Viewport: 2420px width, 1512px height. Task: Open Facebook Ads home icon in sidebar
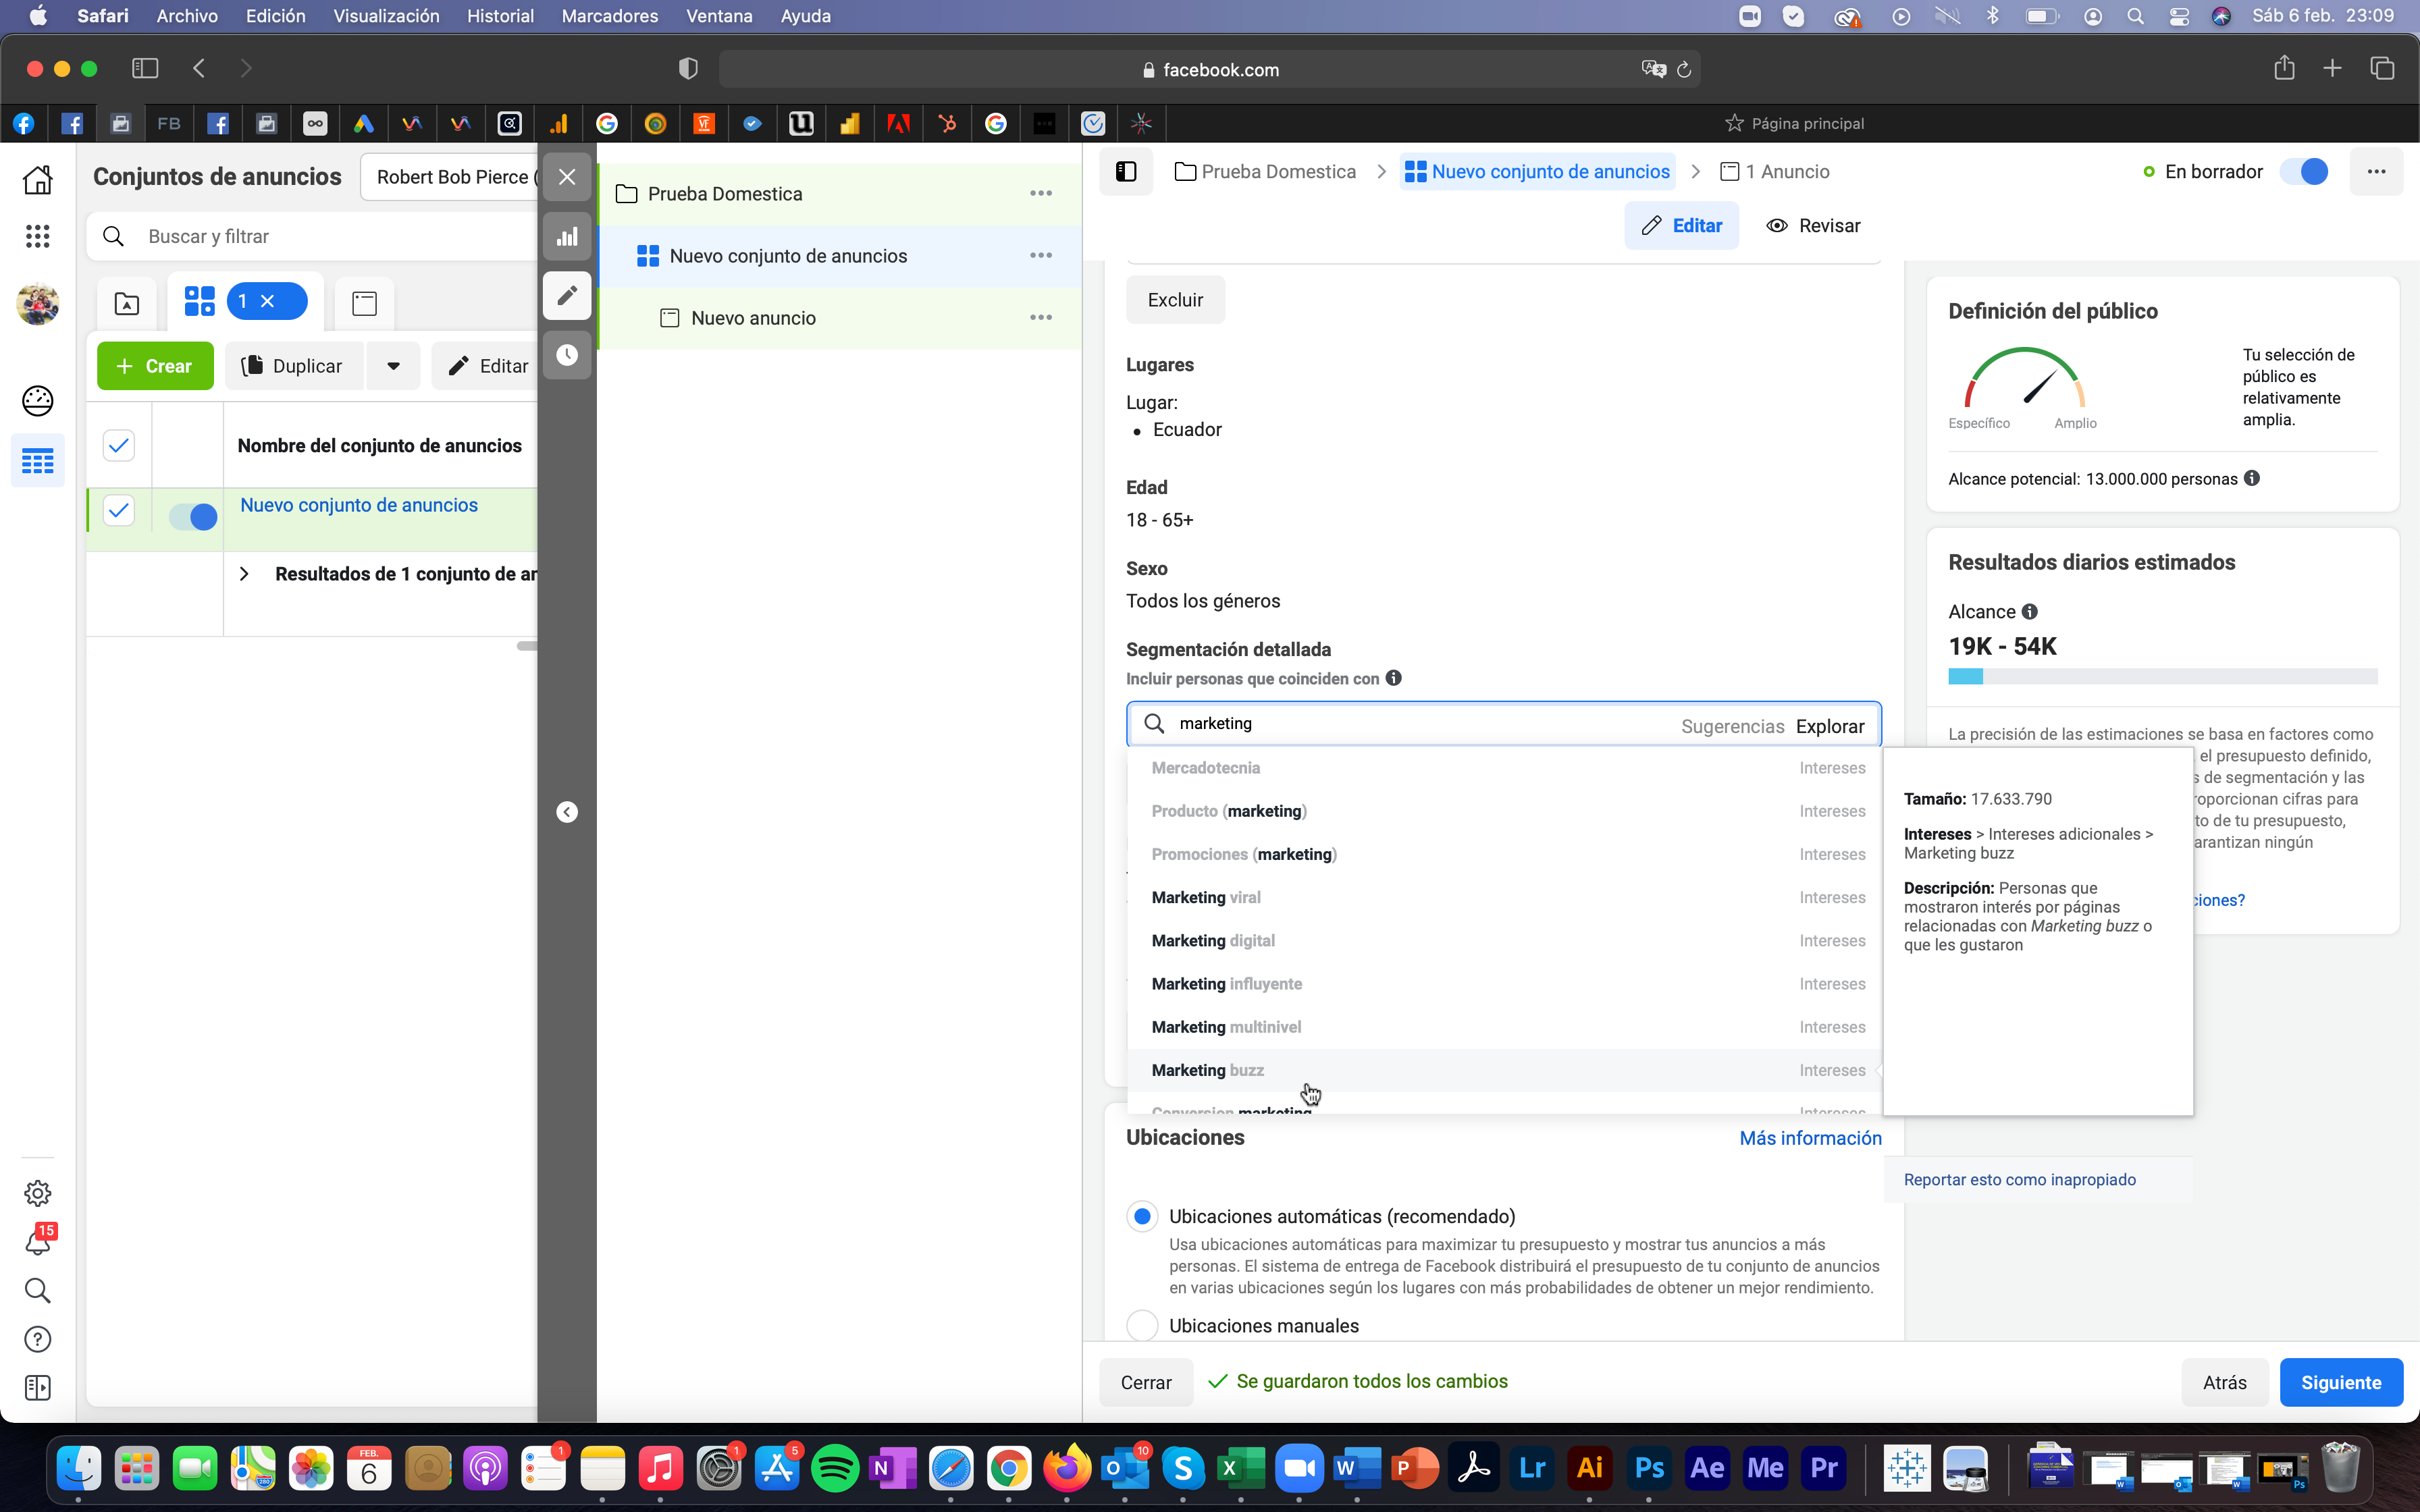[38, 180]
